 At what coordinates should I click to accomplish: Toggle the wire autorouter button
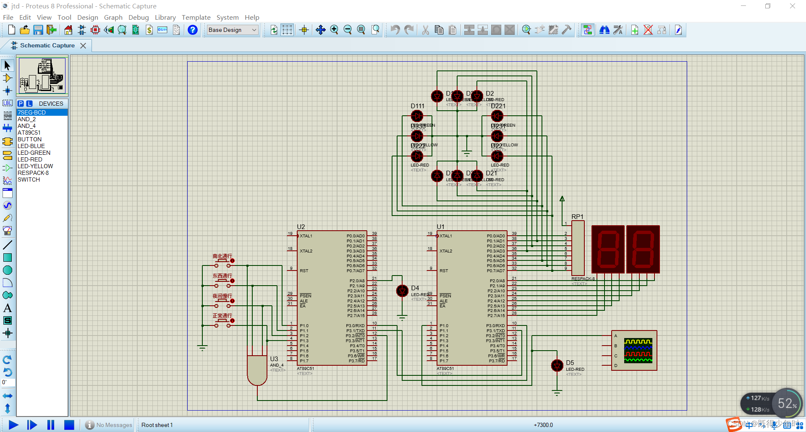[588, 30]
